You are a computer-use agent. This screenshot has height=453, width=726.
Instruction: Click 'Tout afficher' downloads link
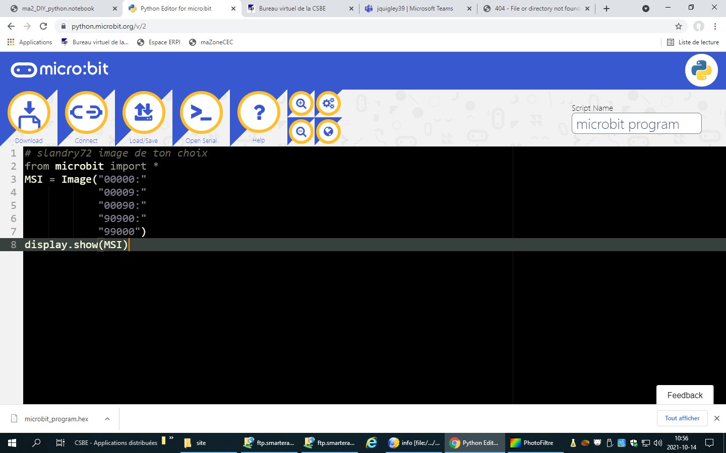click(682, 418)
